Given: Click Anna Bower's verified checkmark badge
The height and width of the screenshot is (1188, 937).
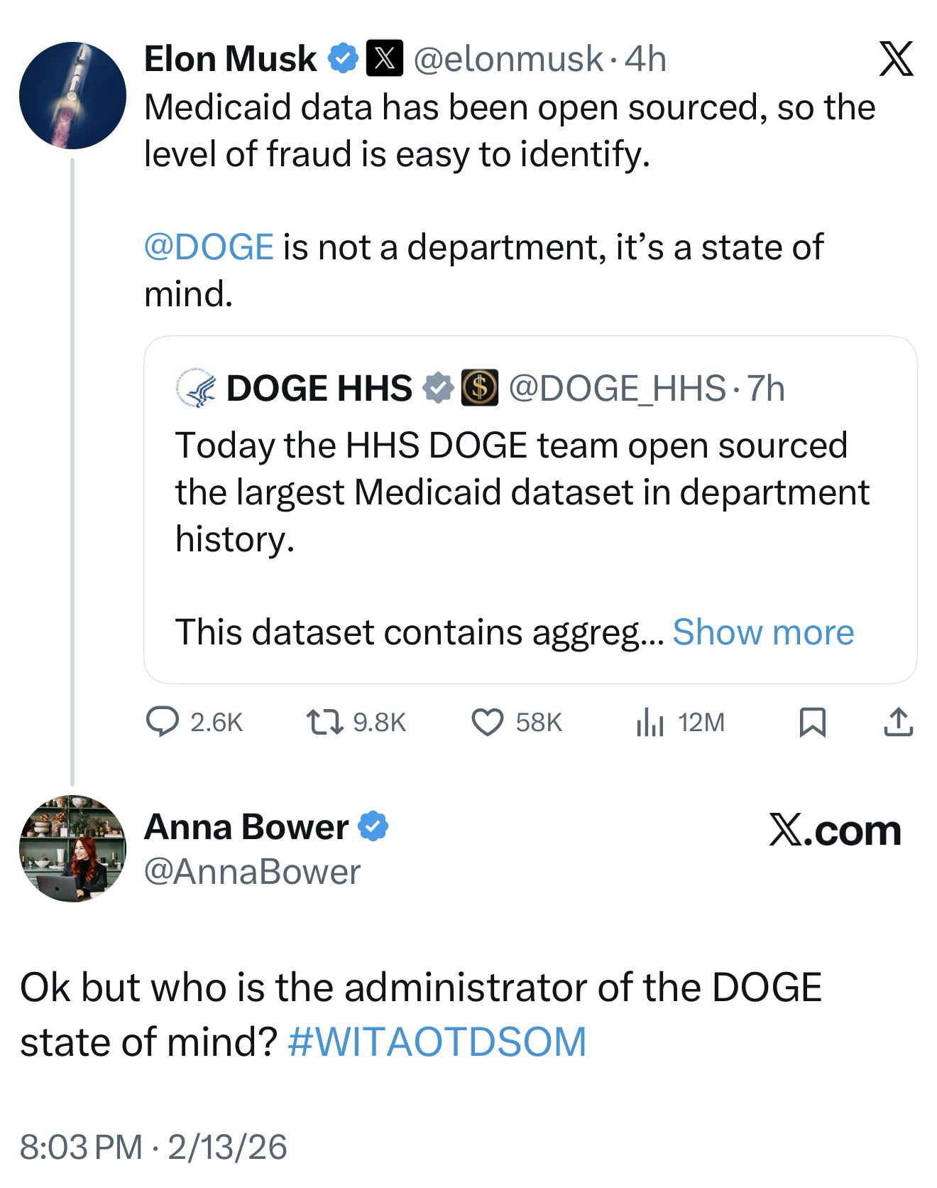Looking at the screenshot, I should click(x=373, y=826).
